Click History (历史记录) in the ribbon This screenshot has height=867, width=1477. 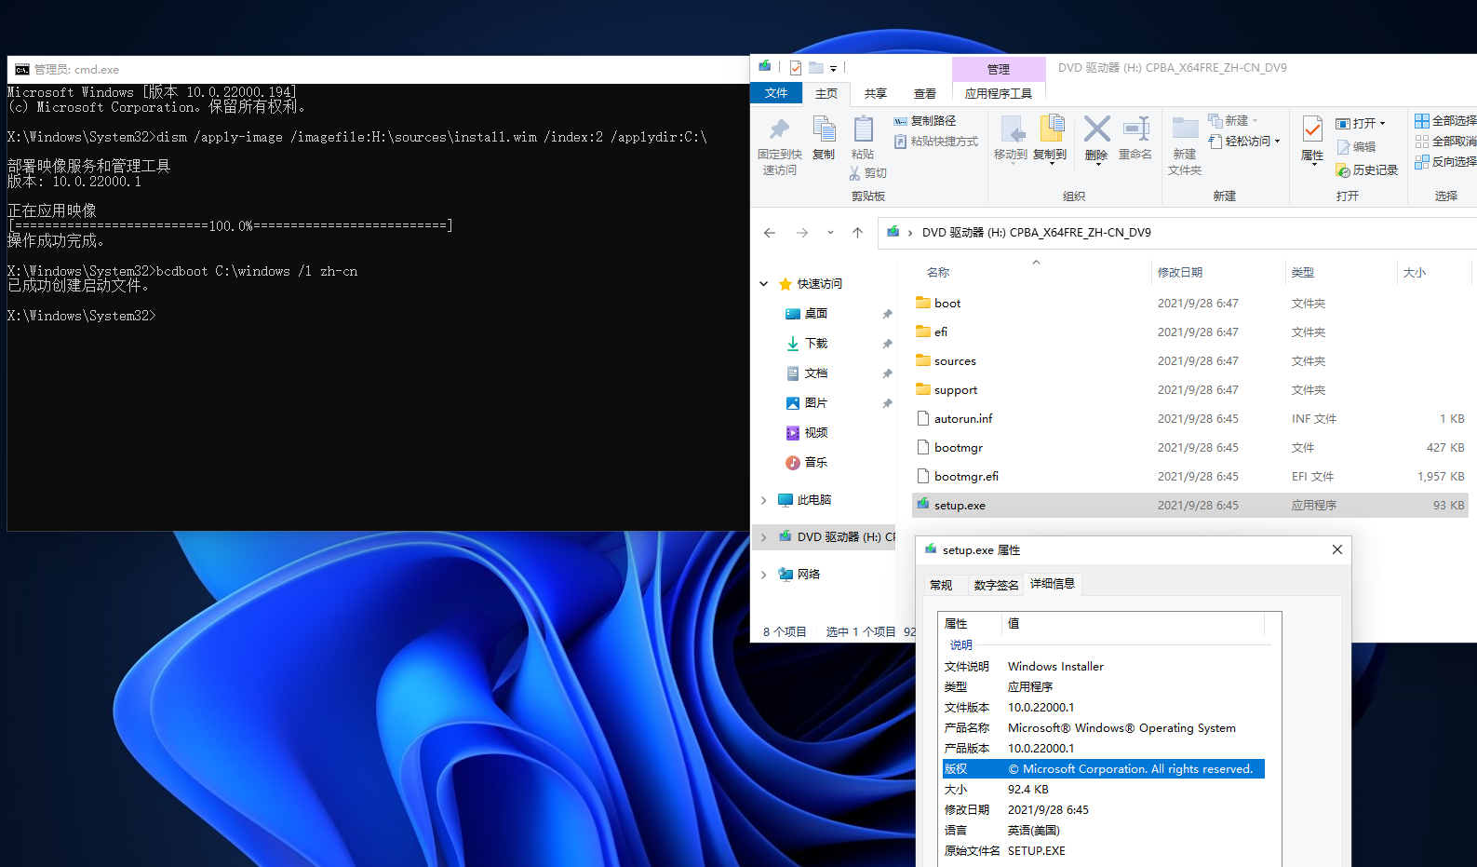(1367, 170)
